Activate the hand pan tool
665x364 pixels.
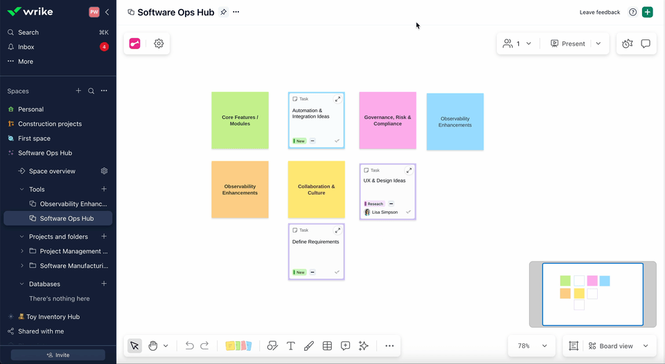(152, 346)
